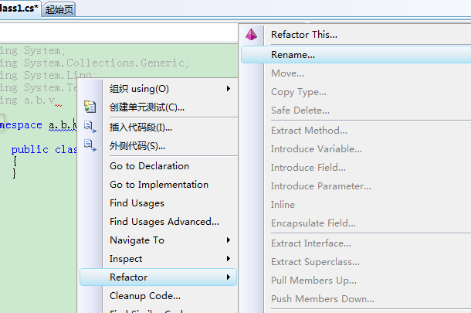This screenshot has height=313, width=471.
Task: Open the Refactor submenu arrow
Action: click(x=229, y=277)
